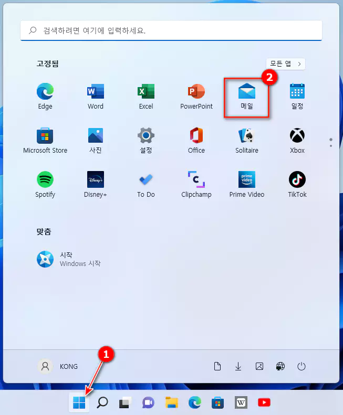Click the Power button icon
Viewport: 343px width, 415px height.
click(x=302, y=366)
